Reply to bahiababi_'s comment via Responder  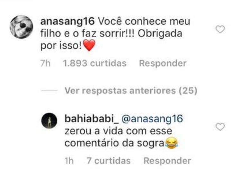click(x=167, y=161)
